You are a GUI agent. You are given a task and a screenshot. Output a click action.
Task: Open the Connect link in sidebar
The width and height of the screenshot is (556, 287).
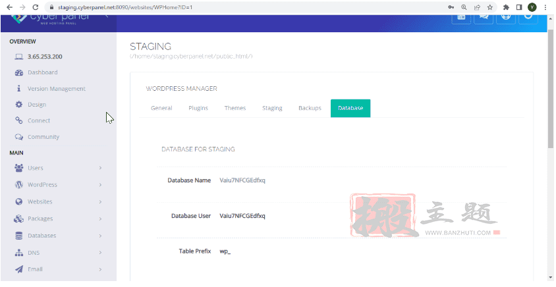pyautogui.click(x=39, y=120)
